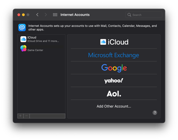Image resolution: width=178 pixels, height=140 pixels.
Task: Go forward with the right chevron
Action: (46, 15)
